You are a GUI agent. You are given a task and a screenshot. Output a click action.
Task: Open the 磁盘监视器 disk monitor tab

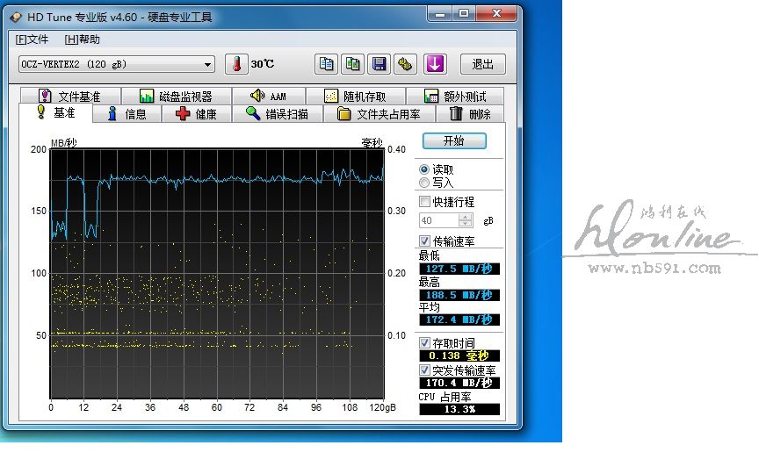coord(176,97)
